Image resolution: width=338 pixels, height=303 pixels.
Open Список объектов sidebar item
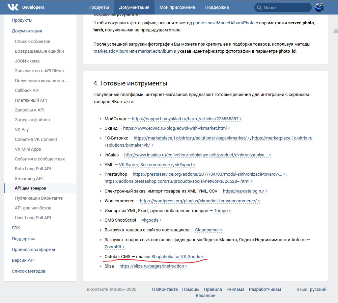tap(32, 41)
